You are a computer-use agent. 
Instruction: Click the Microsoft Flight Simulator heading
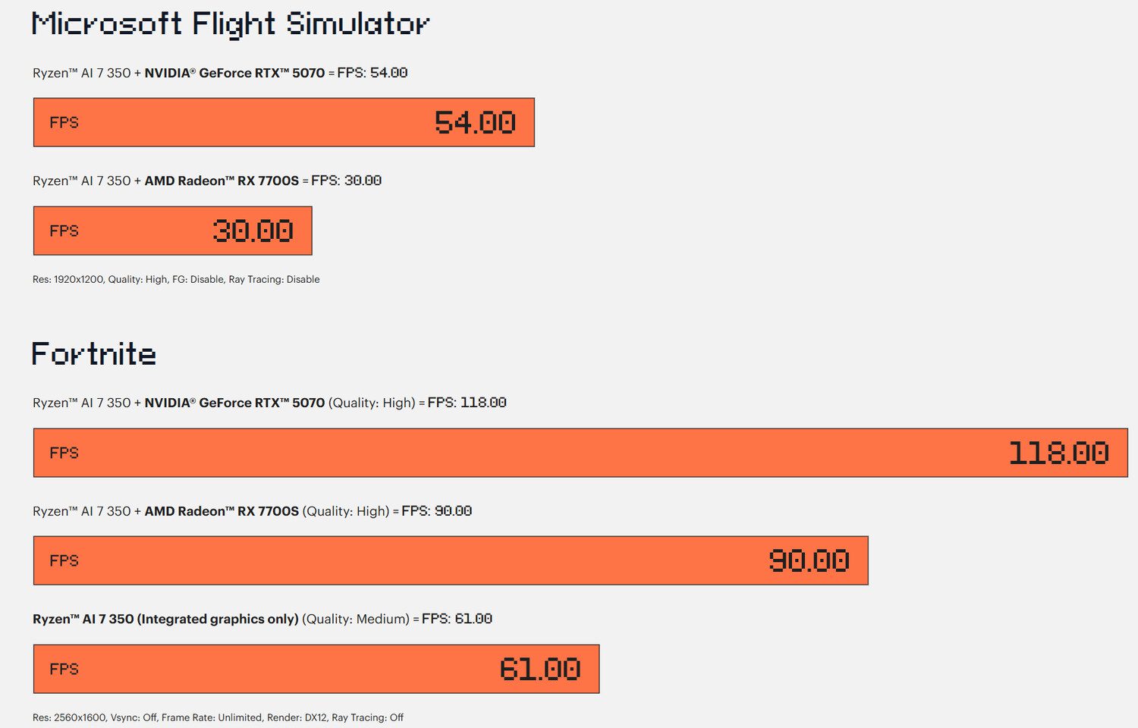230,24
